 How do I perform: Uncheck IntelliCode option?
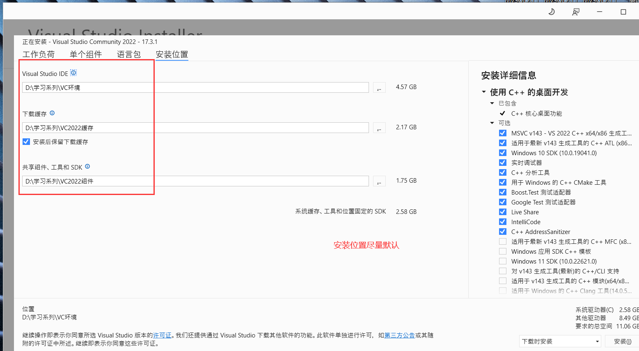[503, 222]
